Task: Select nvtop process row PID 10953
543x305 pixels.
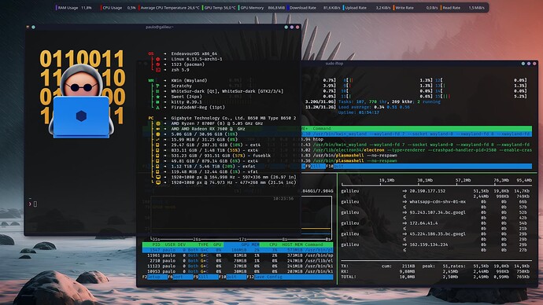Action: tap(238, 271)
